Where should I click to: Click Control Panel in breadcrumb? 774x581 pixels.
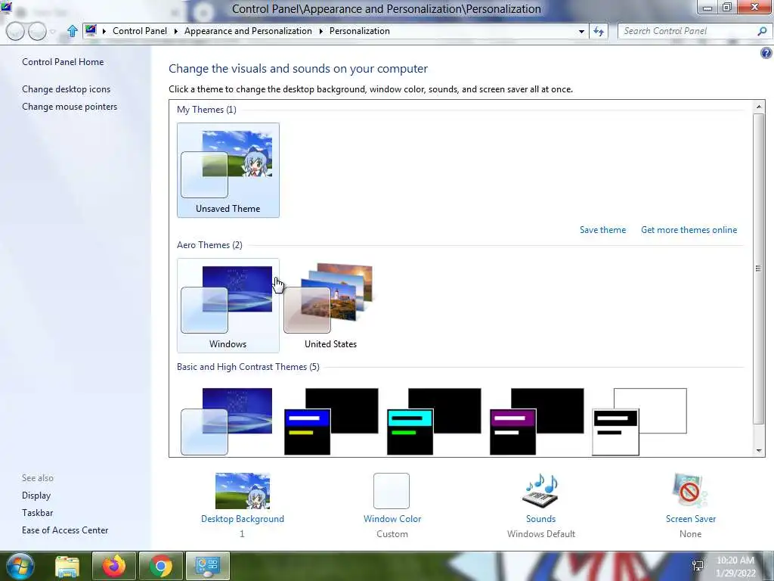140,31
